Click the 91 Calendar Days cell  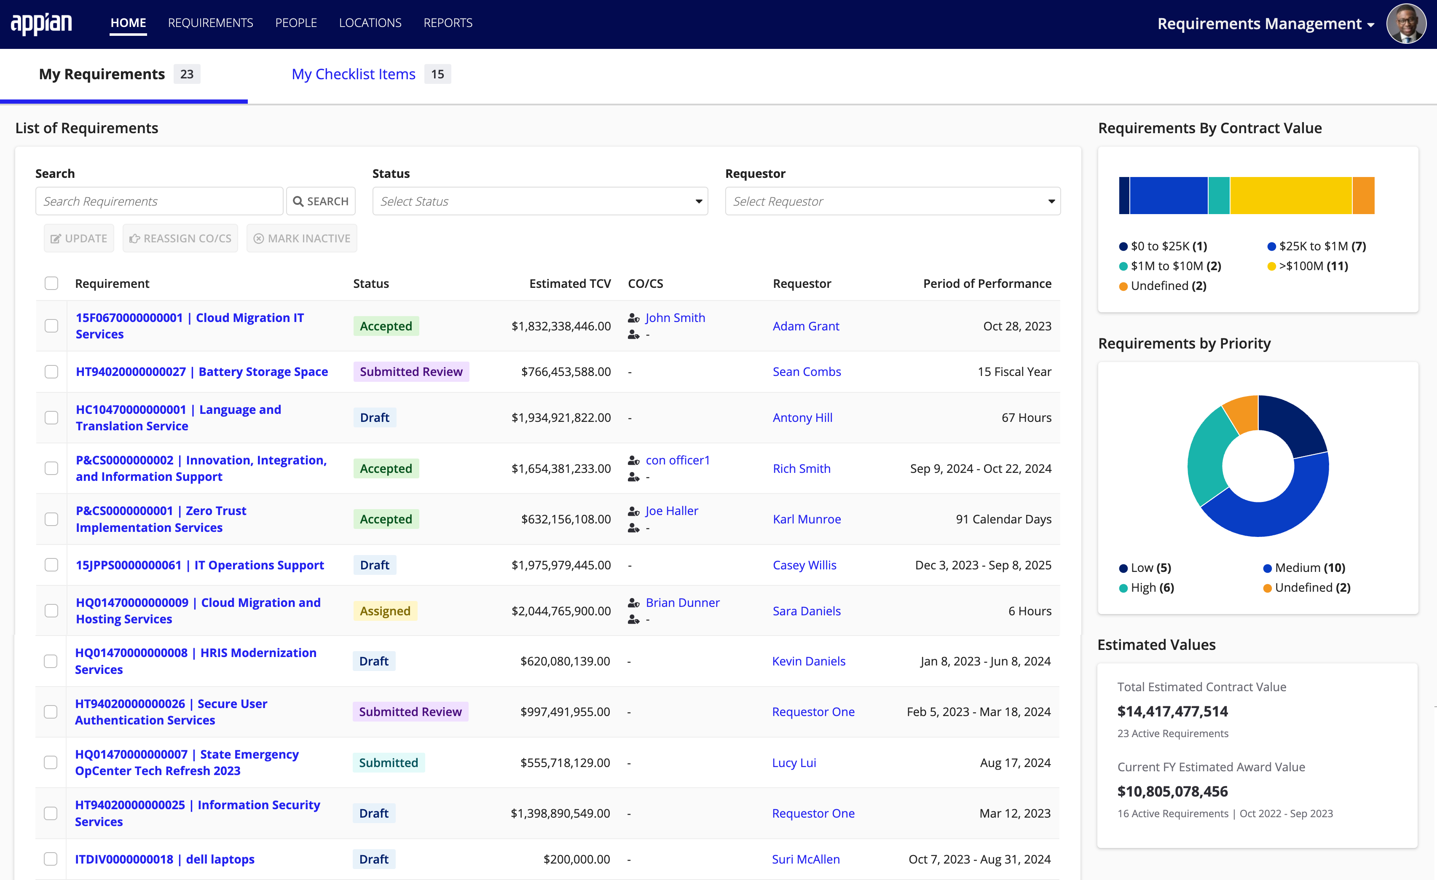click(x=1004, y=519)
